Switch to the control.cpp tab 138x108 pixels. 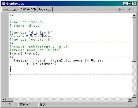[10, 9]
